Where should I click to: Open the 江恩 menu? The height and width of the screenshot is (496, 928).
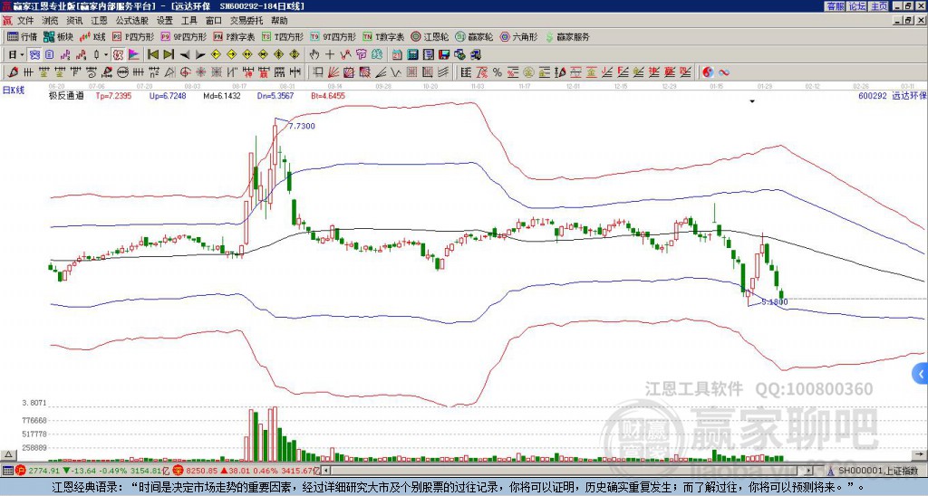[x=99, y=21]
